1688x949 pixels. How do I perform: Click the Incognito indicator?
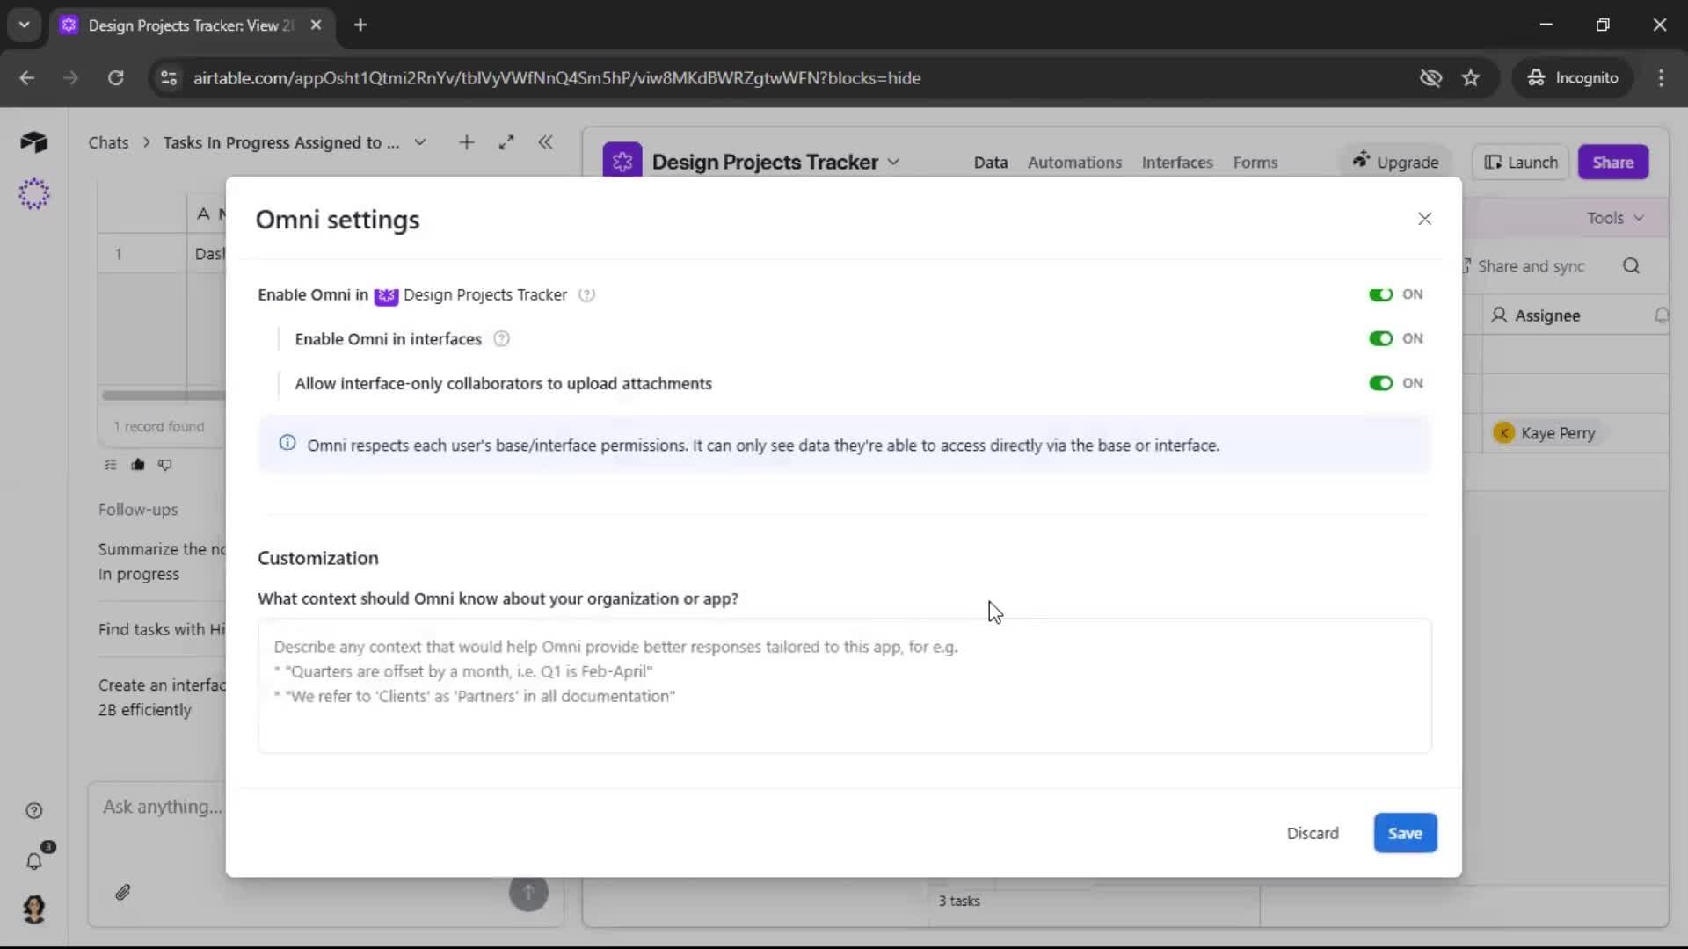click(1573, 78)
